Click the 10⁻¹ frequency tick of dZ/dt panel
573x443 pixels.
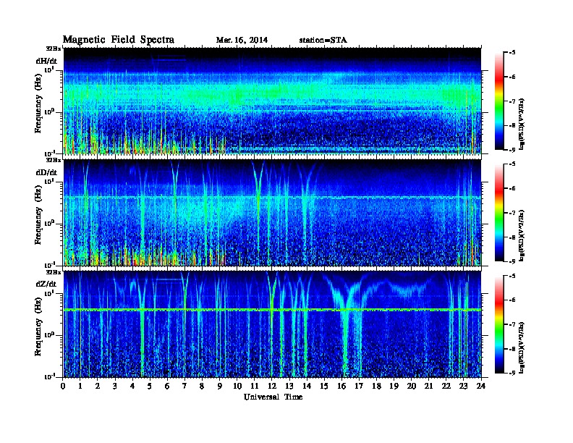tap(49, 376)
